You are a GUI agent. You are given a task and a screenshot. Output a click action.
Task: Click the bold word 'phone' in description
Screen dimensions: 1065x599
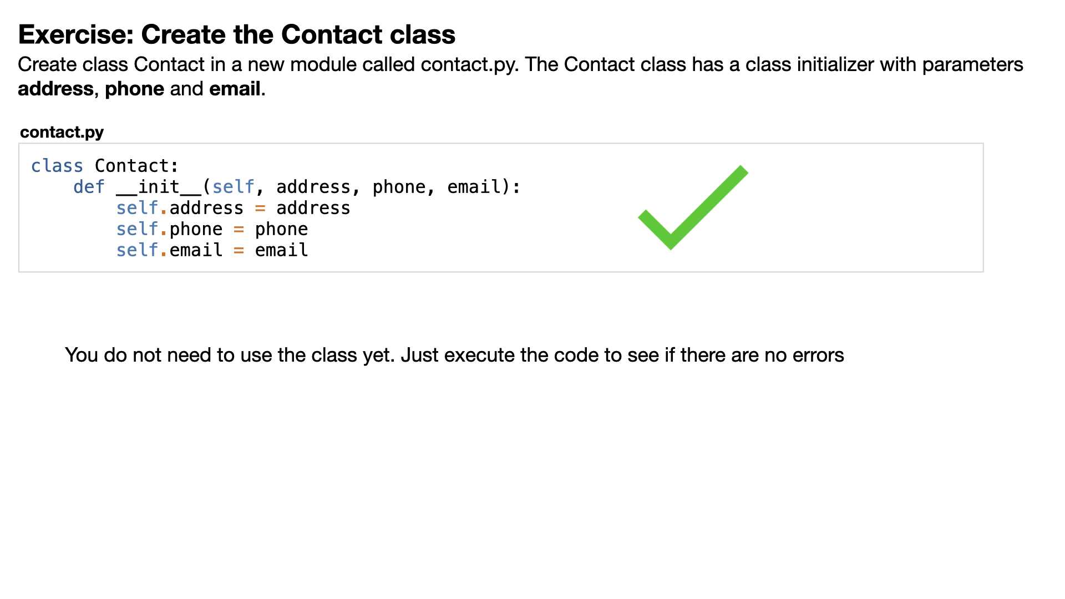pos(134,89)
